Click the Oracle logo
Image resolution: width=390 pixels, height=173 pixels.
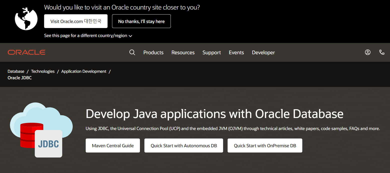[26, 52]
